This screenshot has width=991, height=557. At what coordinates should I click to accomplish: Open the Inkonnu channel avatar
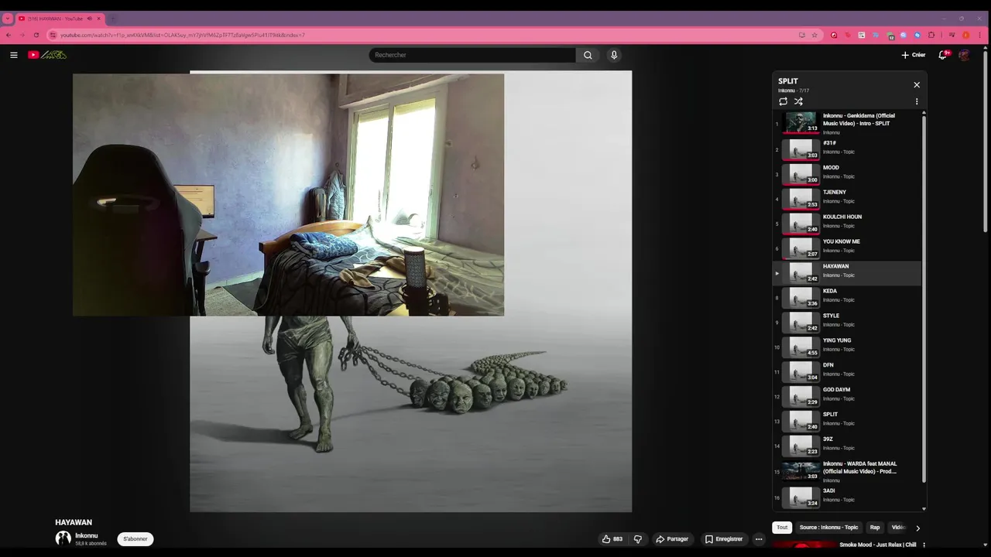[x=63, y=538]
